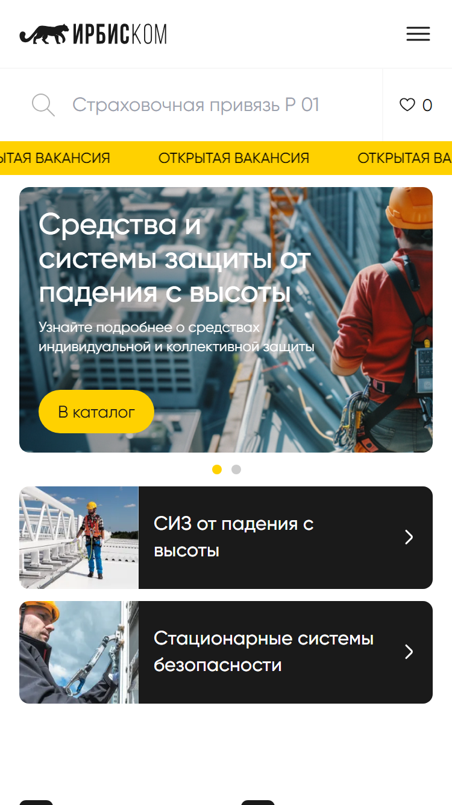Viewport: 452px width, 805px height.
Task: Open Стационарные системы безопасности category
Action: pyautogui.click(x=226, y=652)
